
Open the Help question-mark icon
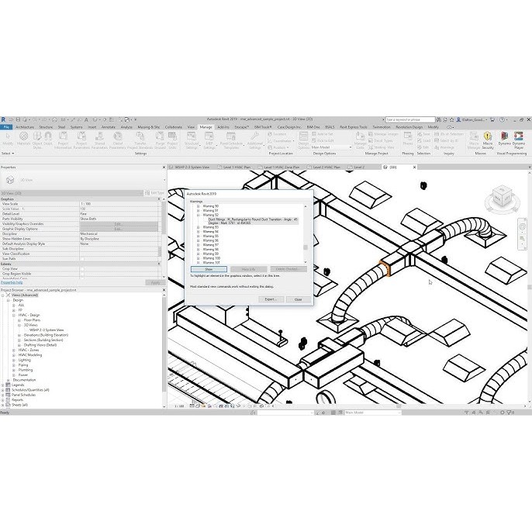click(x=503, y=119)
